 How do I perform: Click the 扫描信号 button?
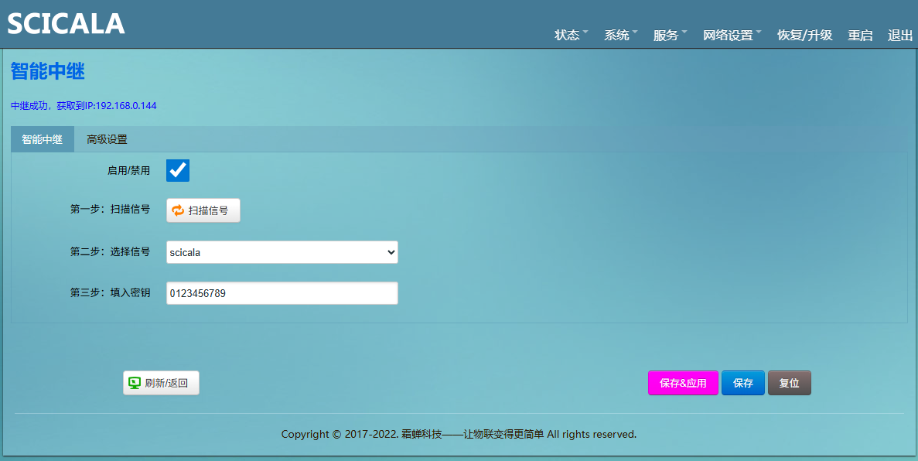203,210
